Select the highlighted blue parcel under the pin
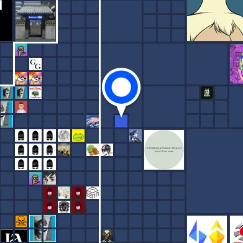243x243 pixels. pos(121,121)
